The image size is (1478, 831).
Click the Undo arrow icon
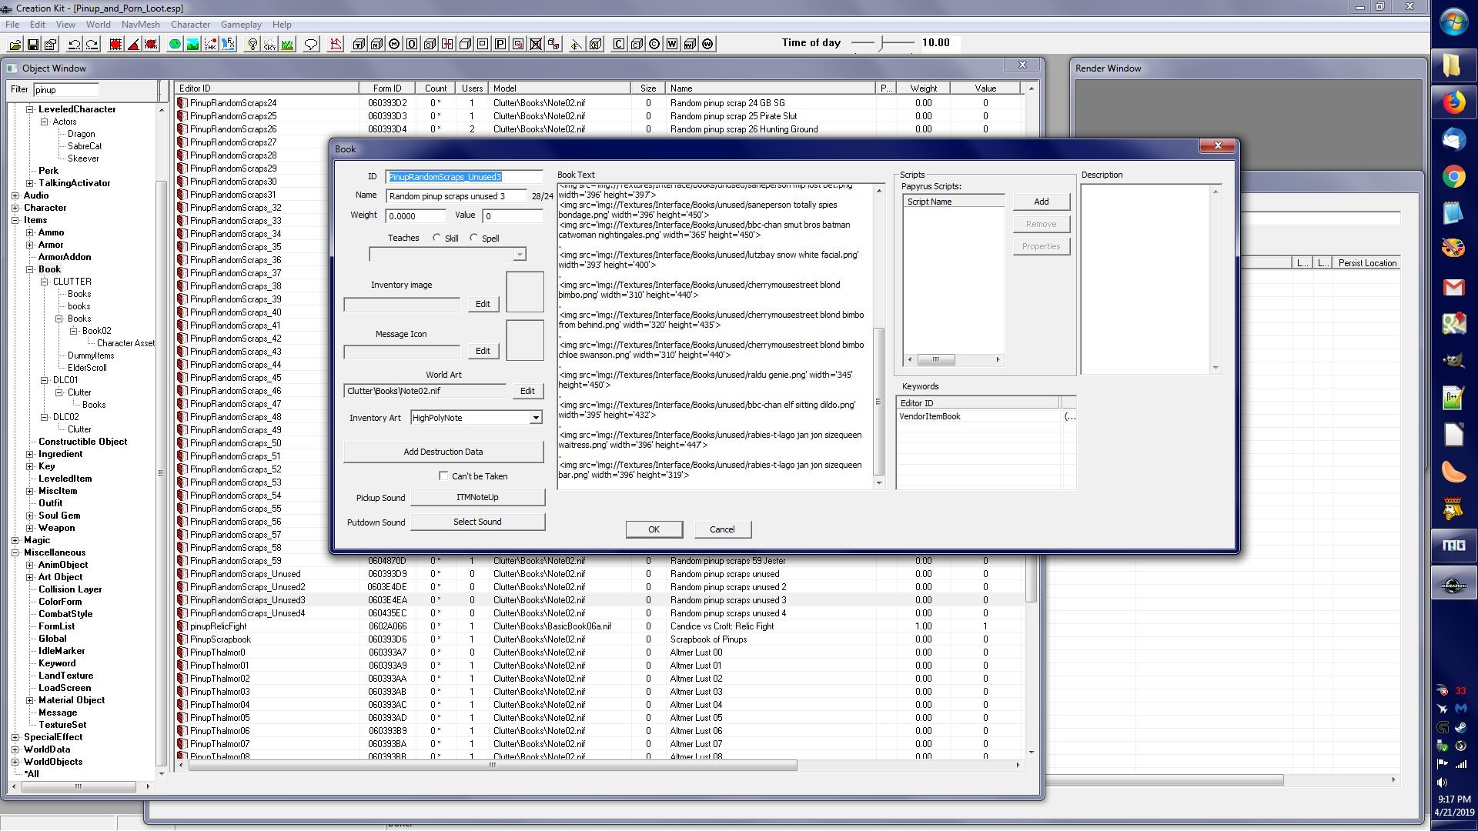[x=74, y=44]
